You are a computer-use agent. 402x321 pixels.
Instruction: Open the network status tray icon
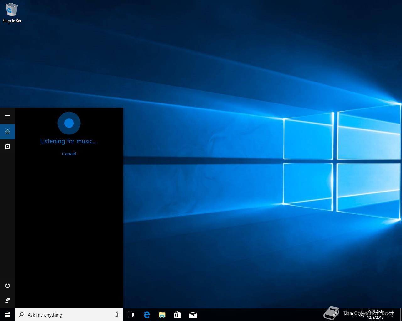(x=354, y=315)
